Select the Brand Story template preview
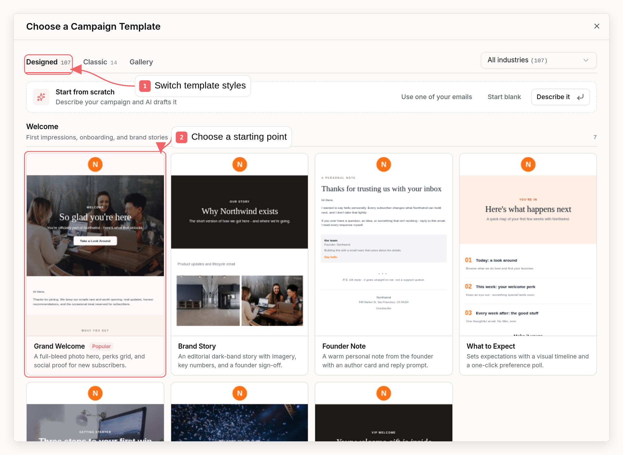 tap(240, 244)
